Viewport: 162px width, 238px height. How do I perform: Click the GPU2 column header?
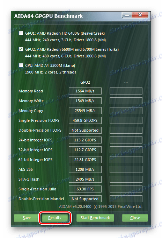coord(85,82)
